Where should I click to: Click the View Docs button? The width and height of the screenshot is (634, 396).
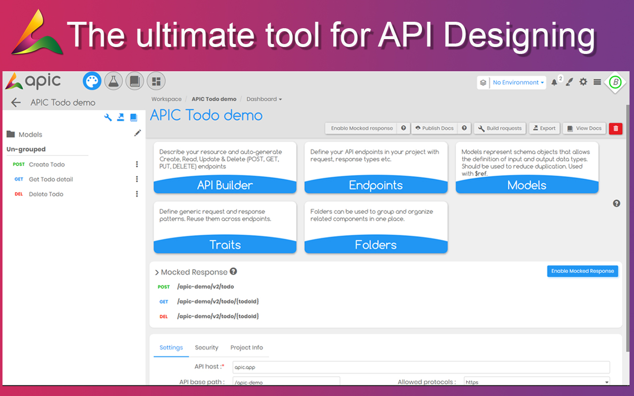(x=584, y=128)
